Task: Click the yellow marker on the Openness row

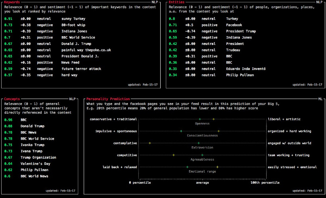Action: [x=214, y=119]
